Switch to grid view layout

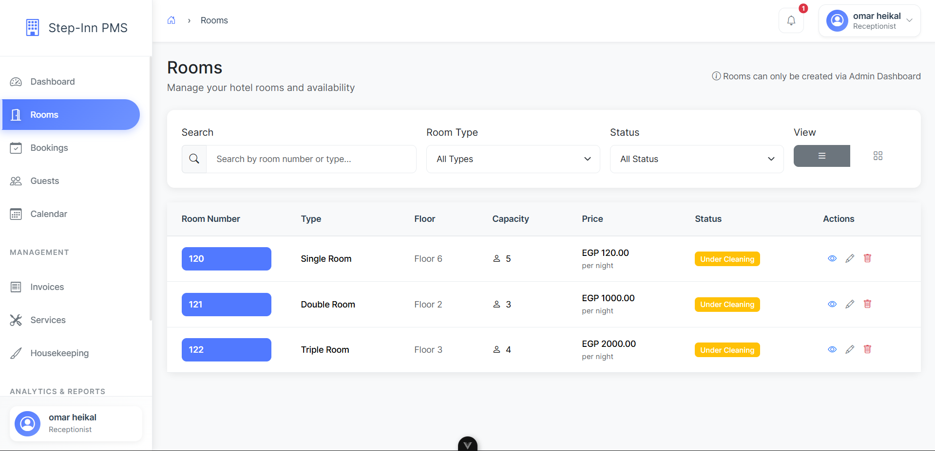coord(878,156)
